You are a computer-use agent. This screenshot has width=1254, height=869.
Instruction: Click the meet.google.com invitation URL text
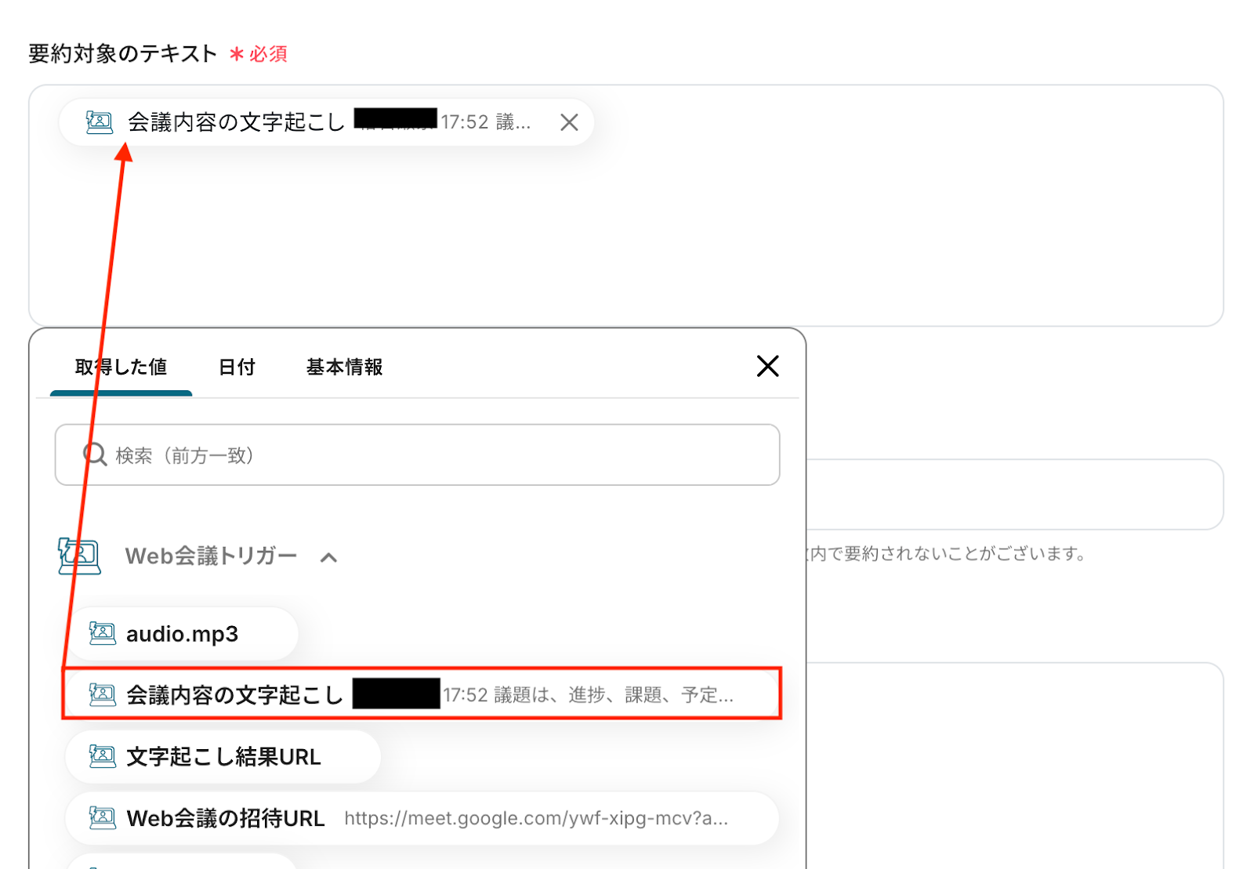[x=536, y=819]
